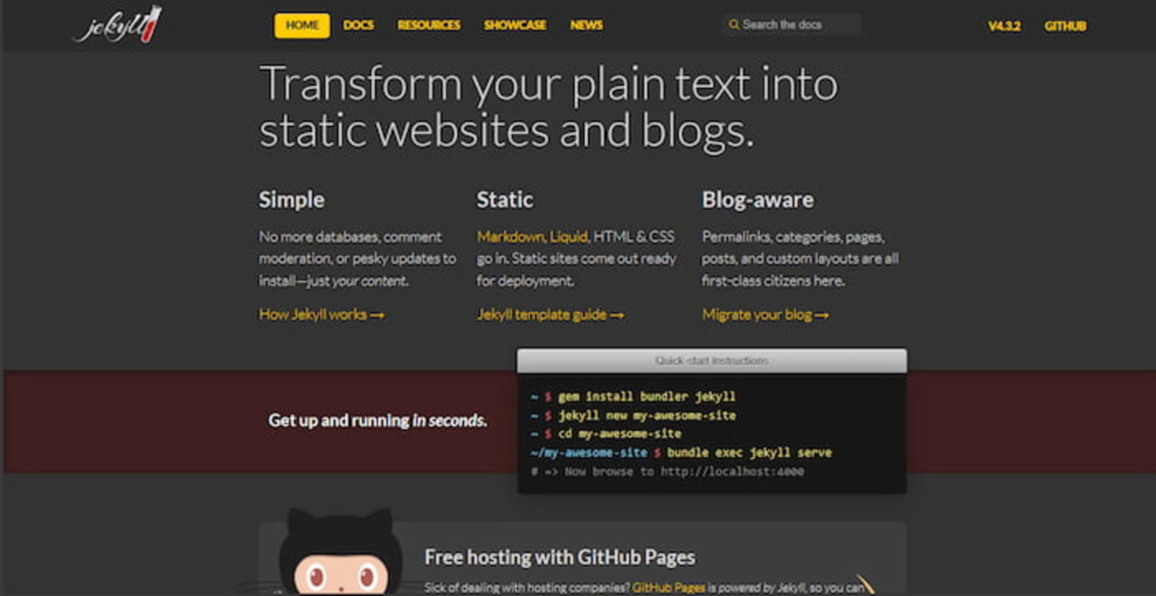Open the Showcase page
The image size is (1156, 596).
click(515, 25)
